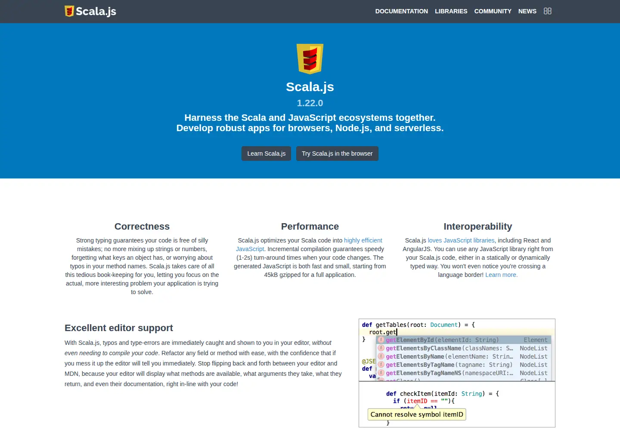Image resolution: width=620 pixels, height=430 pixels.
Task: Click the Performance heading
Action: coord(310,227)
